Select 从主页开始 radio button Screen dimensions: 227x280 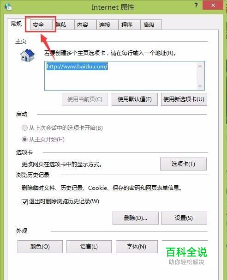click(x=24, y=139)
